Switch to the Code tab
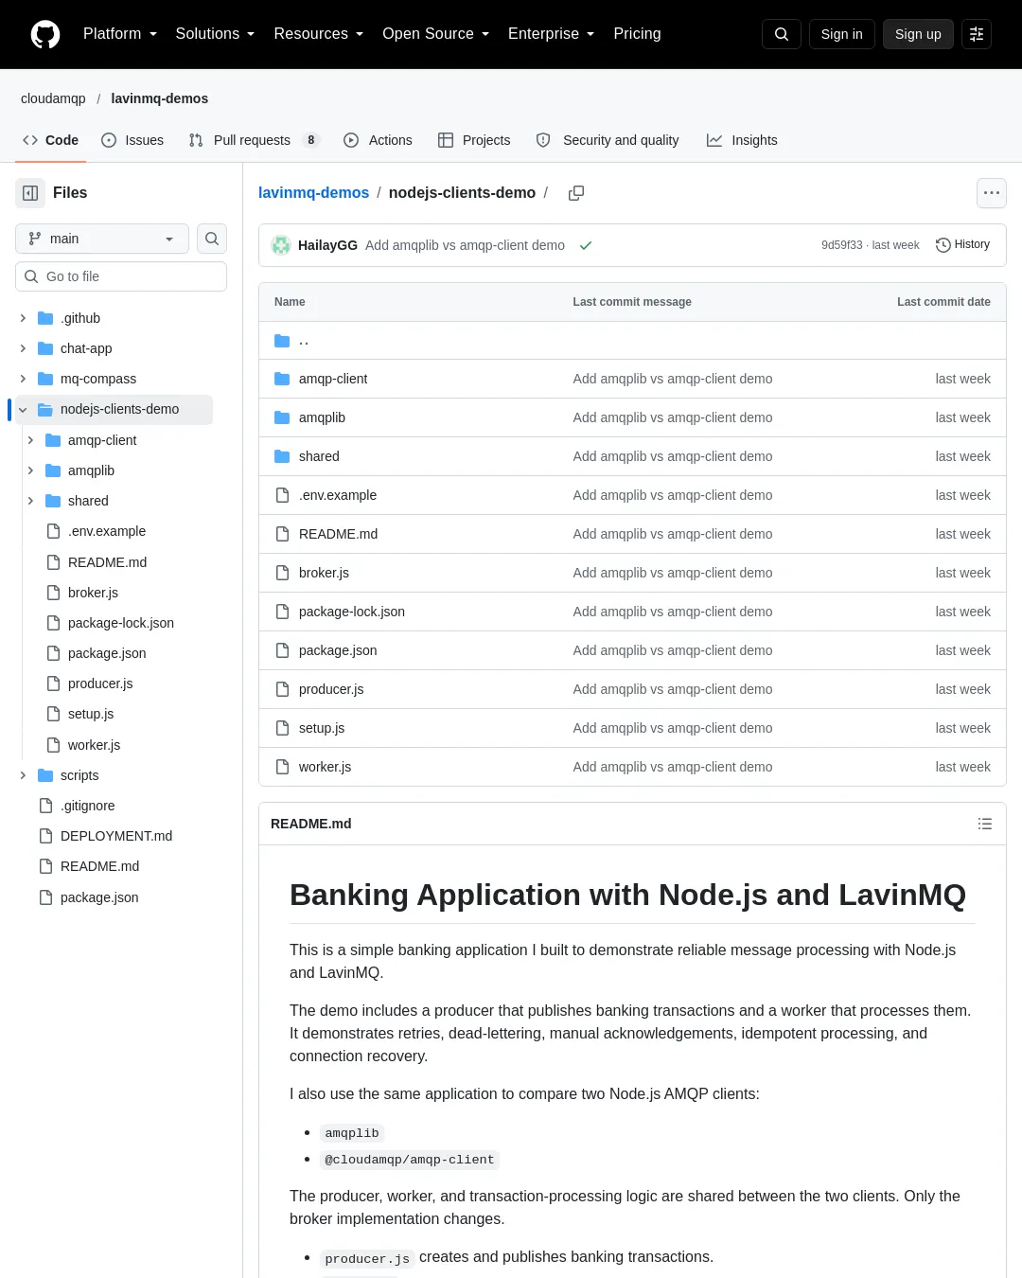 [51, 140]
